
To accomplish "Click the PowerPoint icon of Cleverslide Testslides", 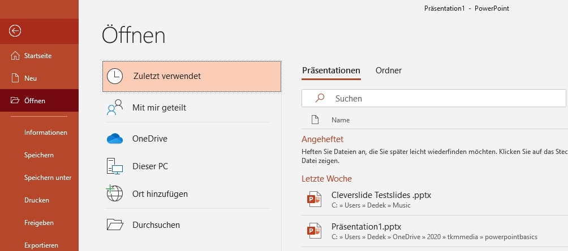I will pyautogui.click(x=314, y=199).
